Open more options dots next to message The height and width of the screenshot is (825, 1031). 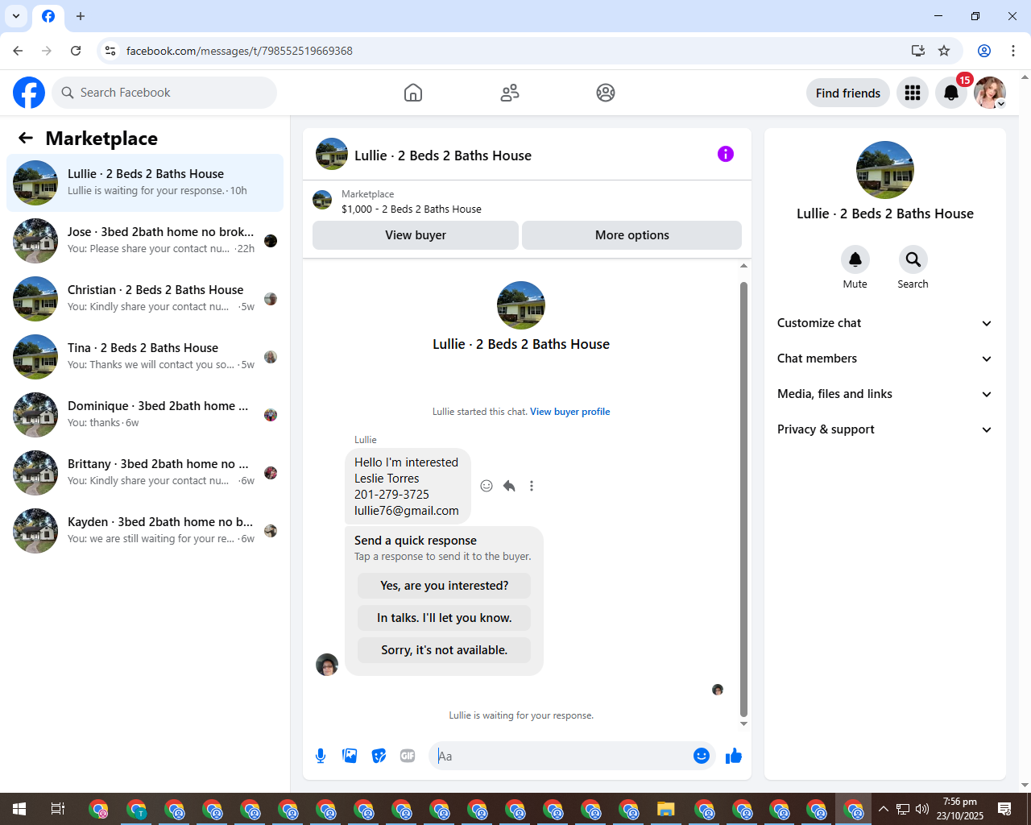[532, 486]
